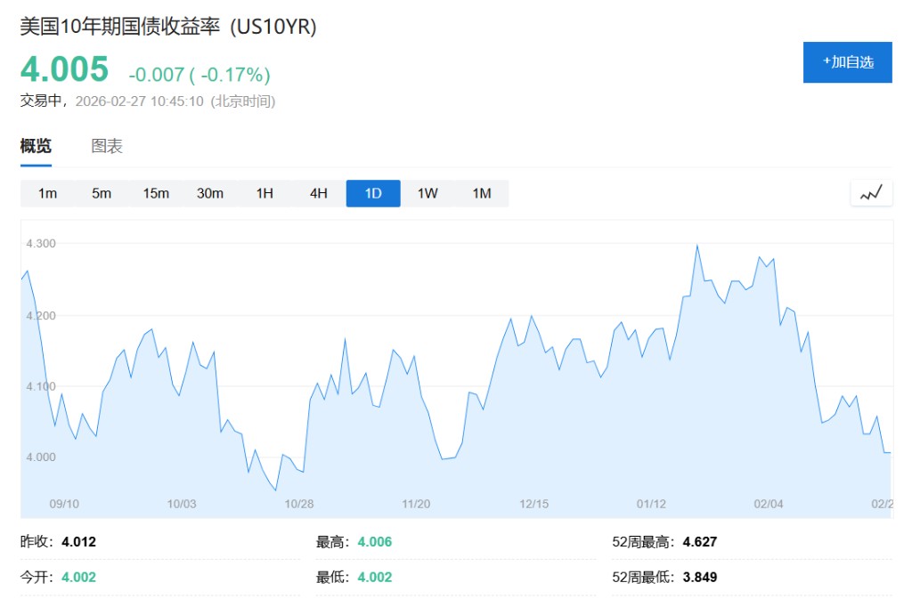This screenshot has height=607, width=912.
Task: Choose the 1H interval
Action: coord(265,193)
